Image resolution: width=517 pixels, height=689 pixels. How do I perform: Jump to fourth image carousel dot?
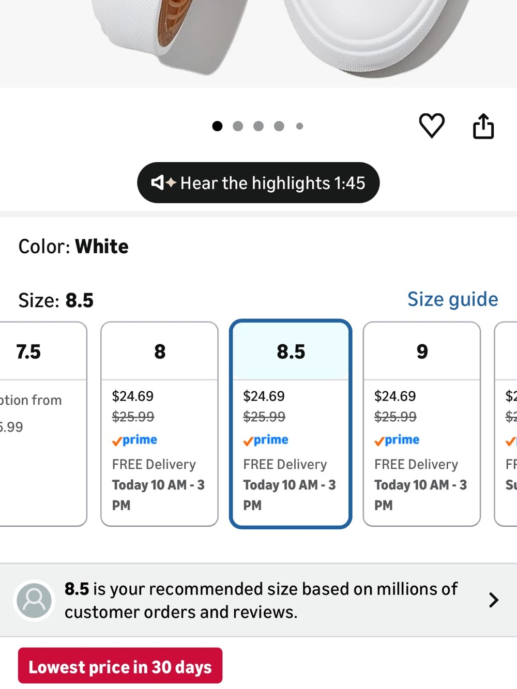tap(279, 126)
